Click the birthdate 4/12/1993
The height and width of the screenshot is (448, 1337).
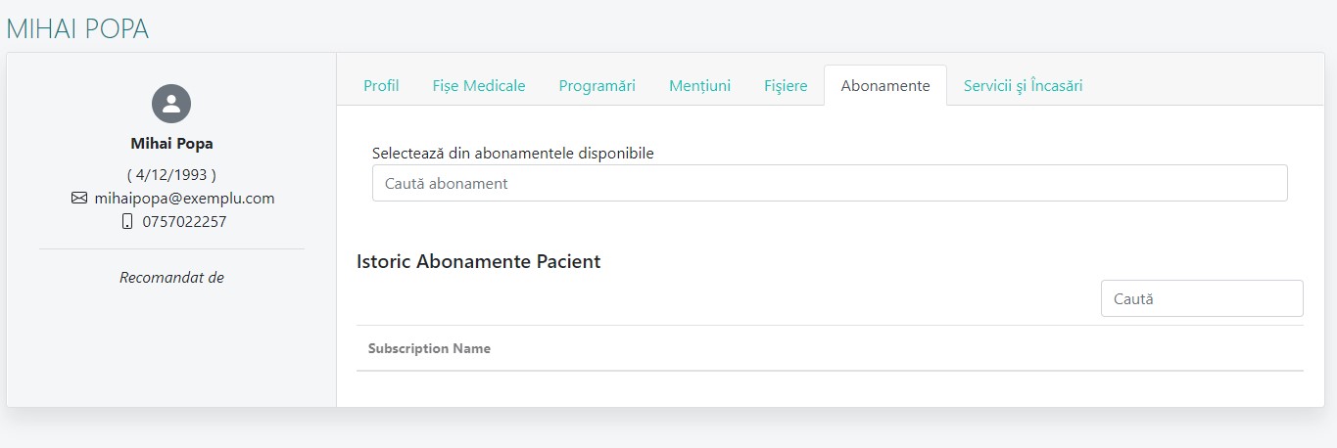(x=171, y=174)
